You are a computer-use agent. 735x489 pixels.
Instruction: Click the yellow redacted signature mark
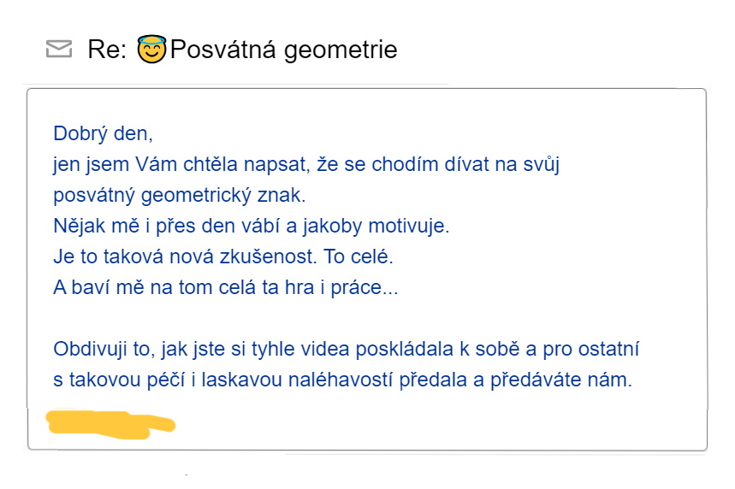pyautogui.click(x=110, y=424)
